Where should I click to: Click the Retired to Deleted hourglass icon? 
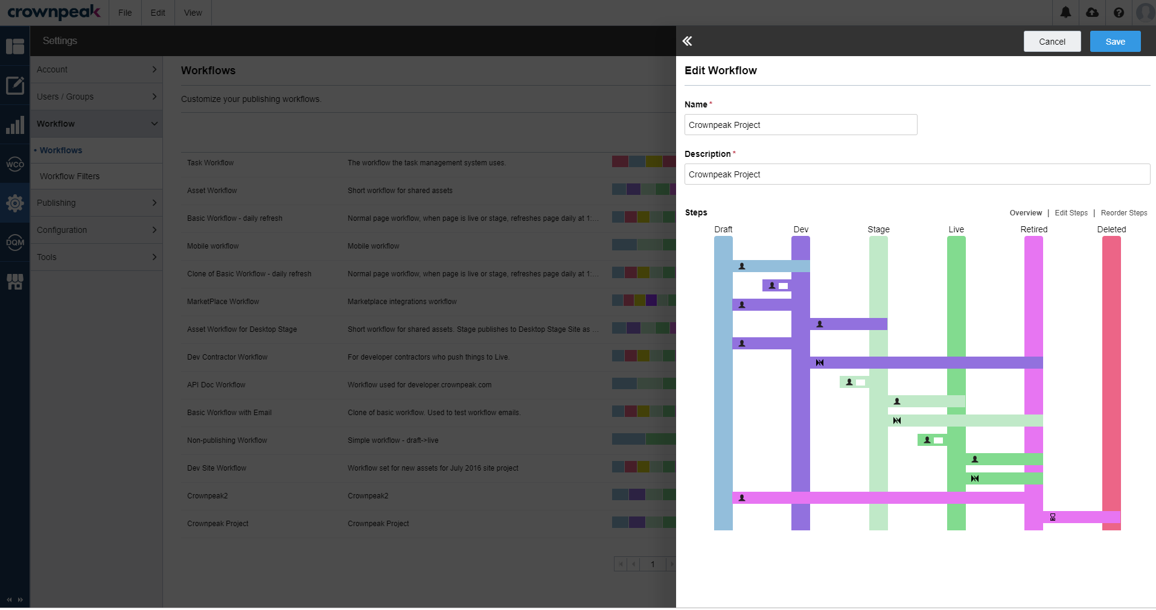(1053, 517)
